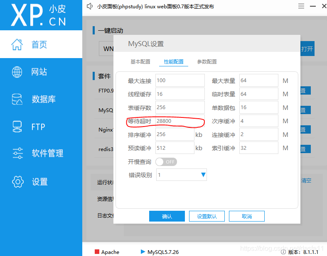Click the 开慢查询 label
Image resolution: width=327 pixels, height=256 pixels.
click(x=139, y=162)
